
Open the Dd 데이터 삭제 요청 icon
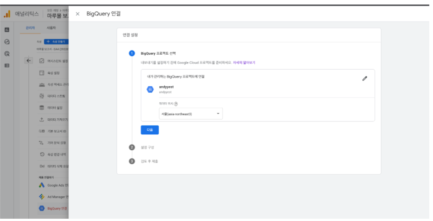click(42, 166)
